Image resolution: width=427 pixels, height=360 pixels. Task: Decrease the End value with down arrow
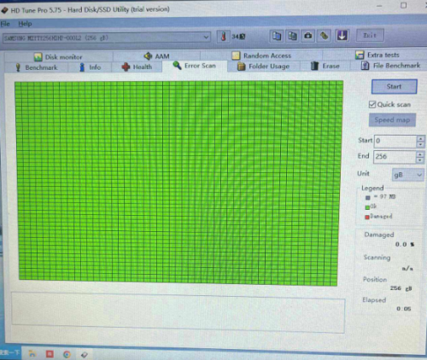tap(420, 160)
